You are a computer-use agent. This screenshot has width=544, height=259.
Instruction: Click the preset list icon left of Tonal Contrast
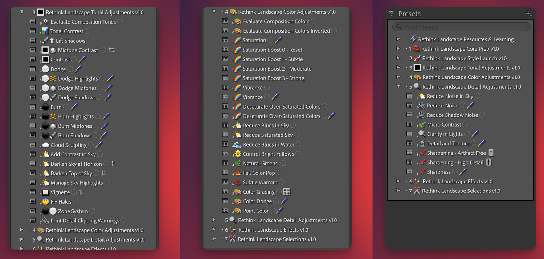tap(33, 31)
